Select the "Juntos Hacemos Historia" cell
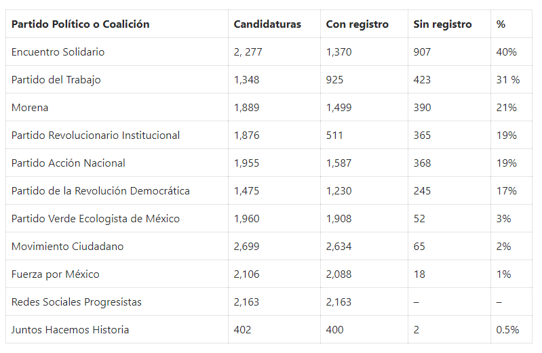The width and height of the screenshot is (542, 353). pos(70,330)
